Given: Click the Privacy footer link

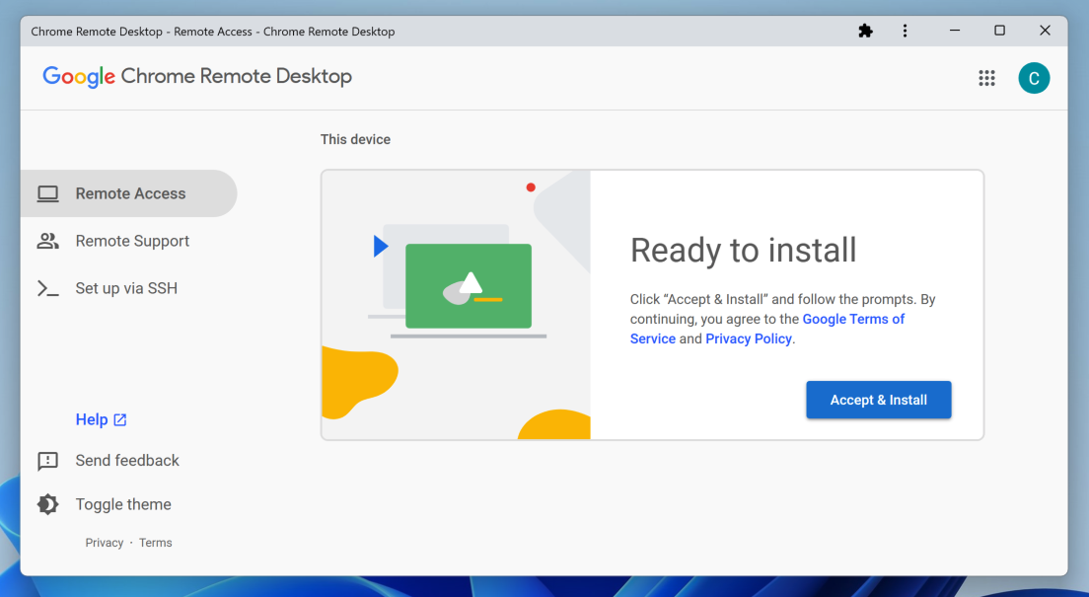Looking at the screenshot, I should [x=105, y=543].
